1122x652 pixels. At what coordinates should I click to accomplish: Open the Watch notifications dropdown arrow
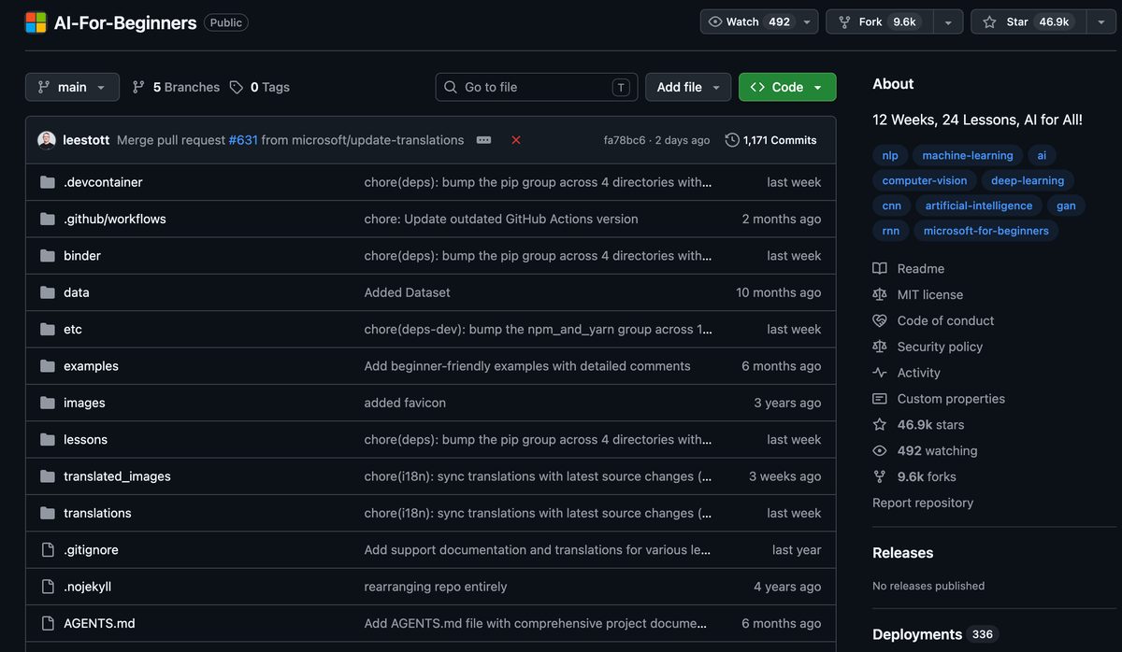pos(807,21)
